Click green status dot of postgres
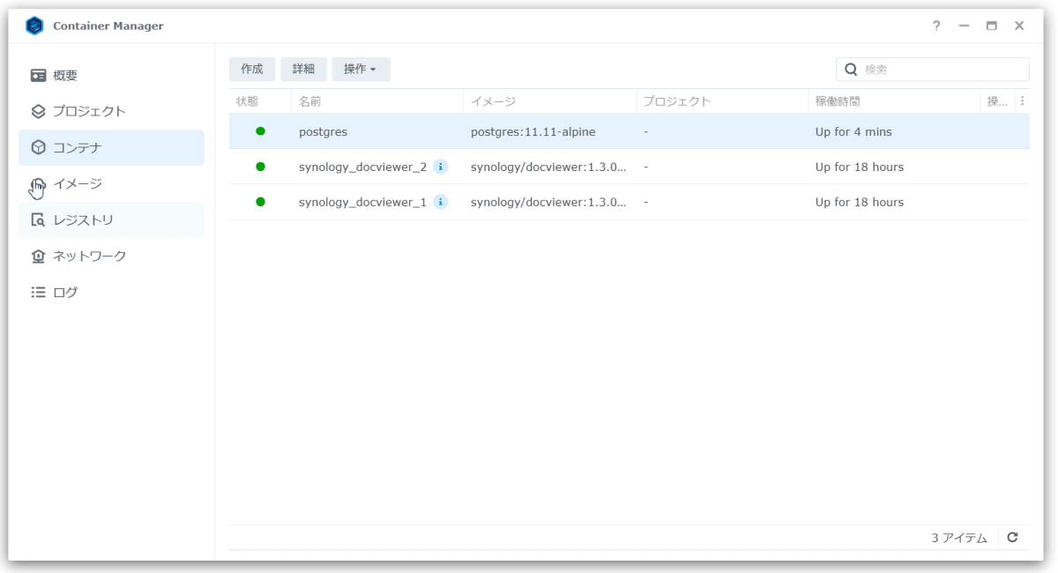 click(x=260, y=131)
